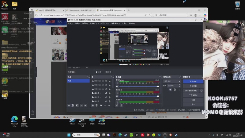
Task: Open the 视图(V) menu in OBS
Action: click(x=85, y=24)
